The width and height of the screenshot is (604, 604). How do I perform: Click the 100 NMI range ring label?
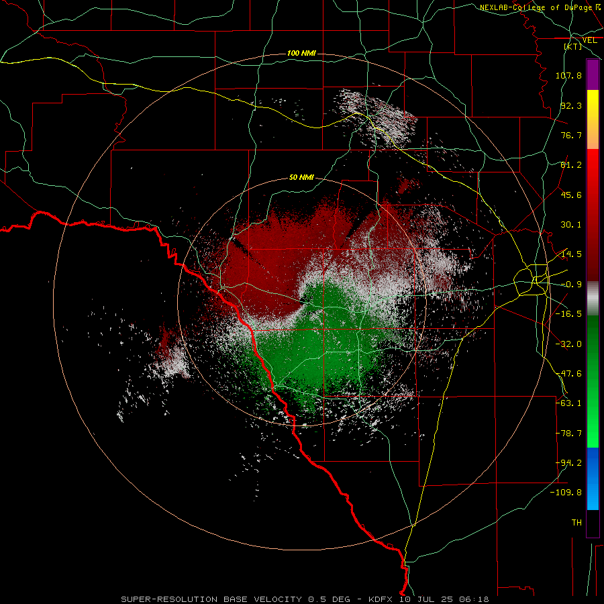(301, 53)
